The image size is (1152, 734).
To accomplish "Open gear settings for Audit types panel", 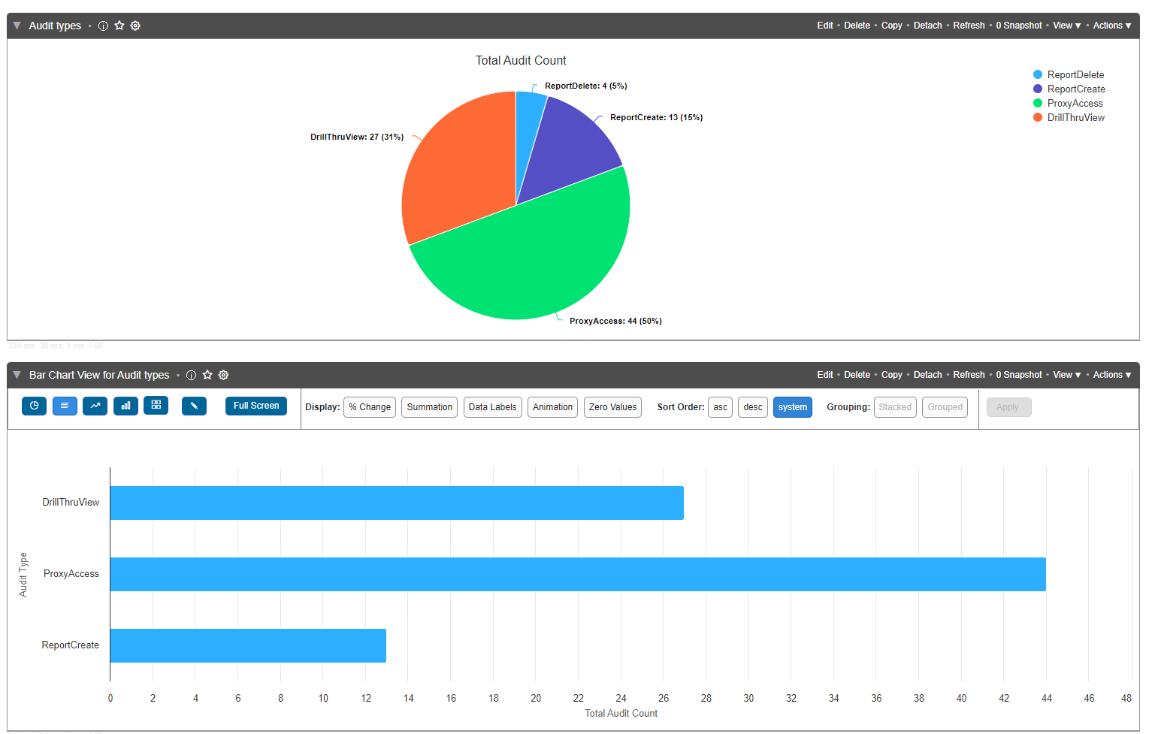I will [x=135, y=26].
